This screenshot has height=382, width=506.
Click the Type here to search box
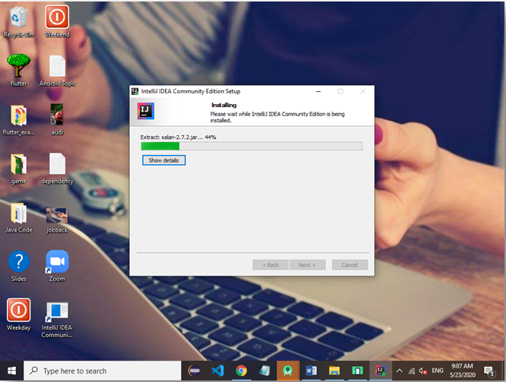103,371
